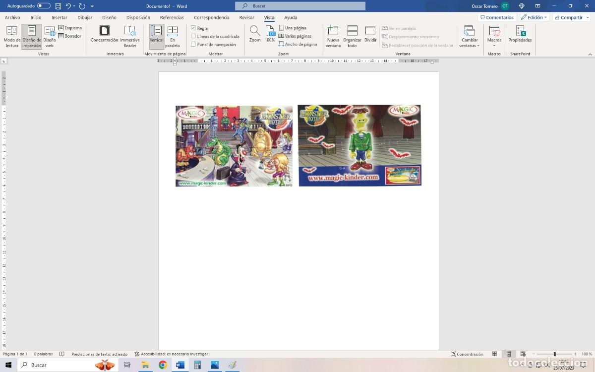
Task: Open spelling check icon in status bar
Action: point(62,354)
